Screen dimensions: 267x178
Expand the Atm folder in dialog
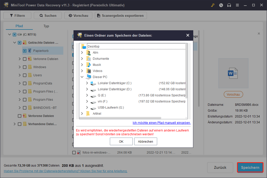(x=82, y=53)
